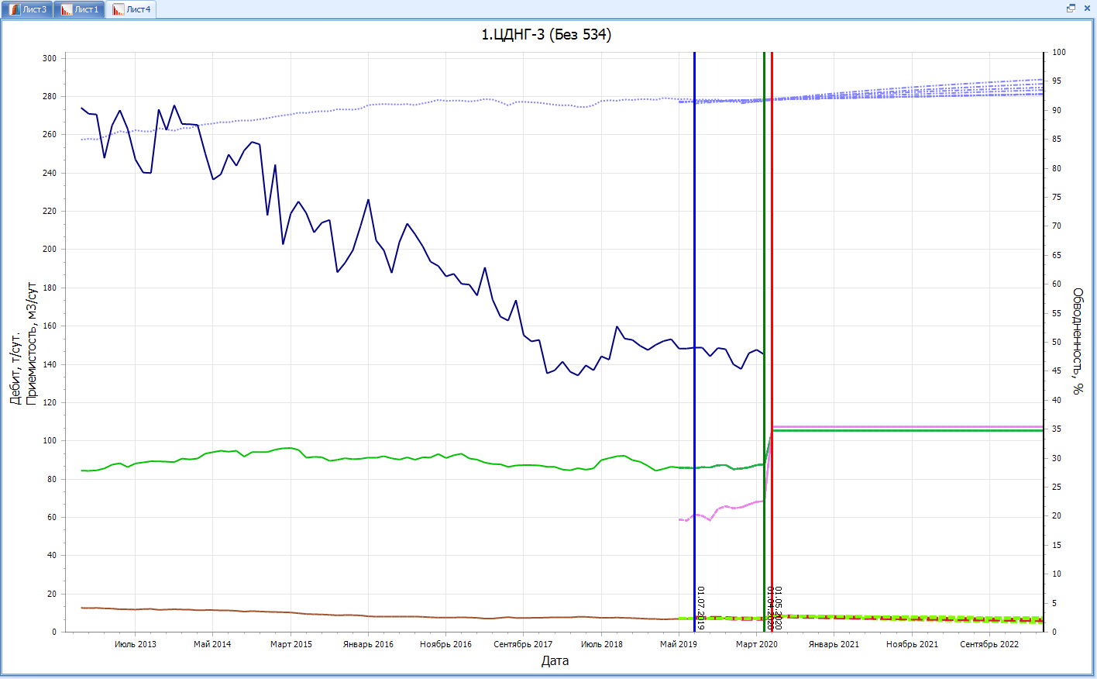Click the Приемистость, м3/сут axis title

(x=32, y=343)
